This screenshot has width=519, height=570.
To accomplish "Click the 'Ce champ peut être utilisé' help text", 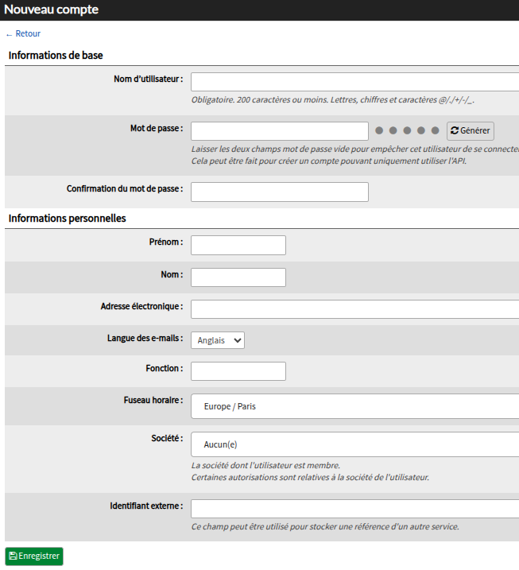I will click(x=325, y=526).
